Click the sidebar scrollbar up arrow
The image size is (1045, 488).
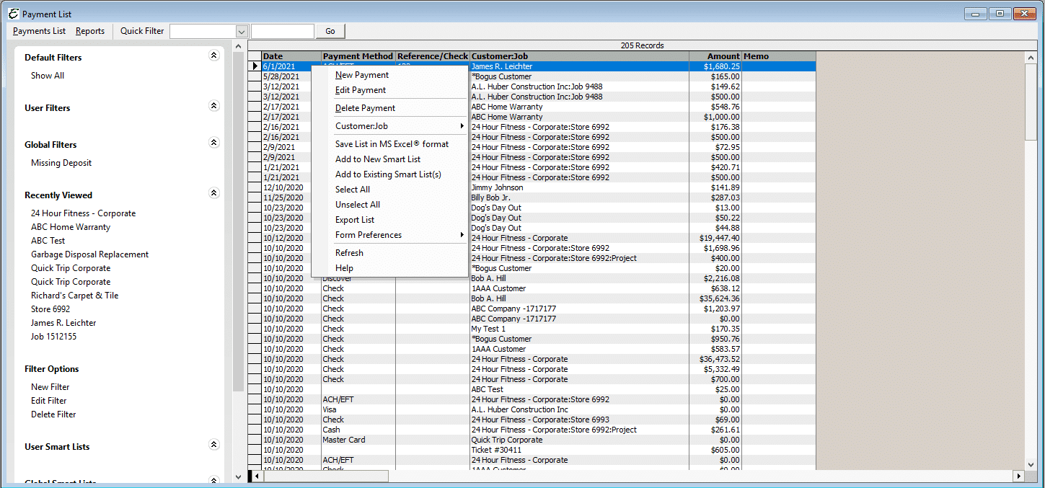[239, 46]
